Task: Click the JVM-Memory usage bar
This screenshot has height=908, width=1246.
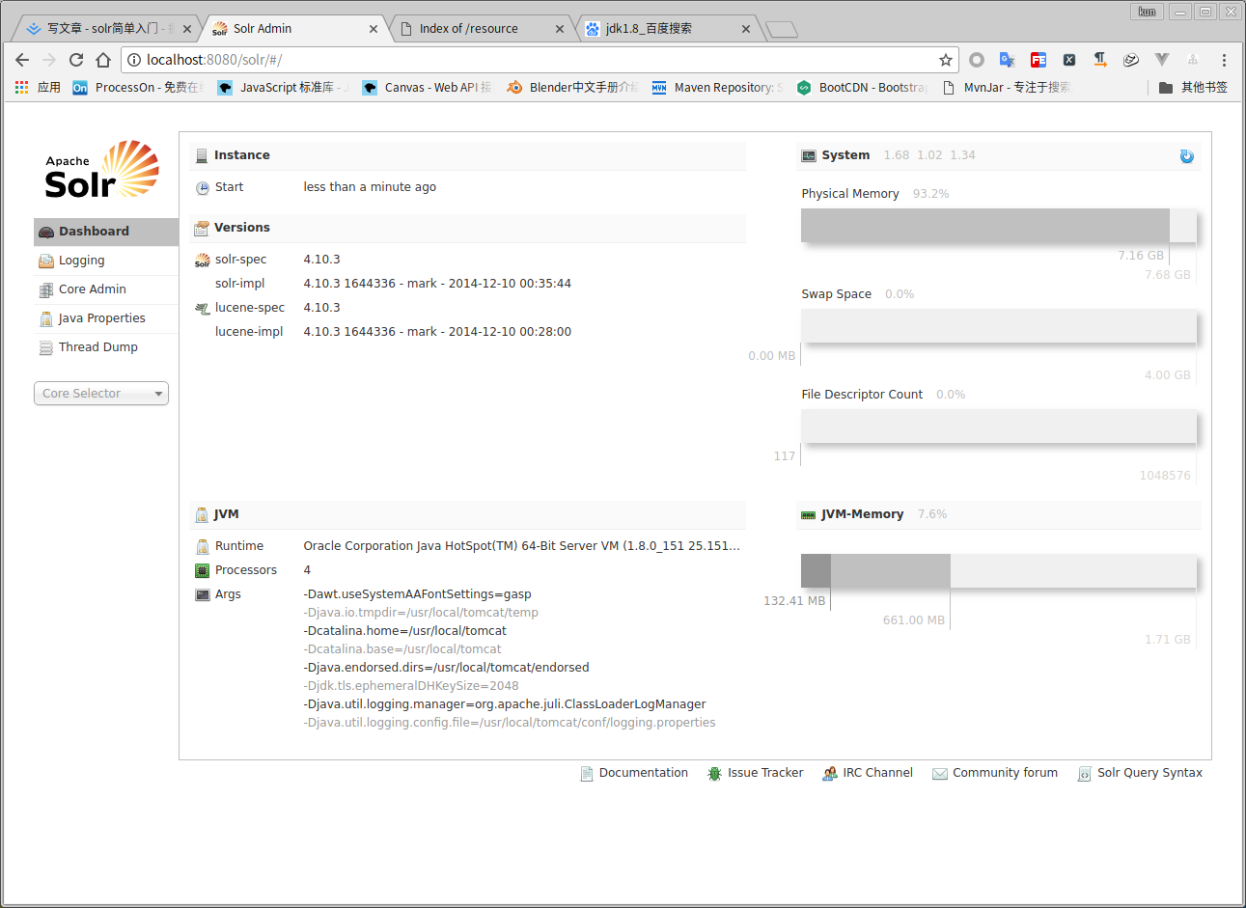Action: (x=999, y=571)
